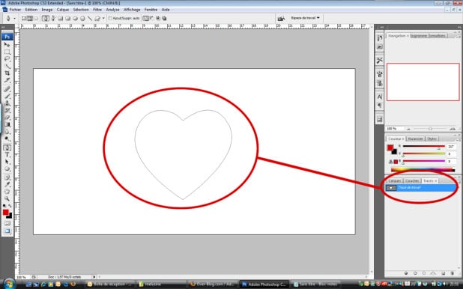The image size is (463, 289).
Task: Select the Hand tool
Action: point(7,192)
